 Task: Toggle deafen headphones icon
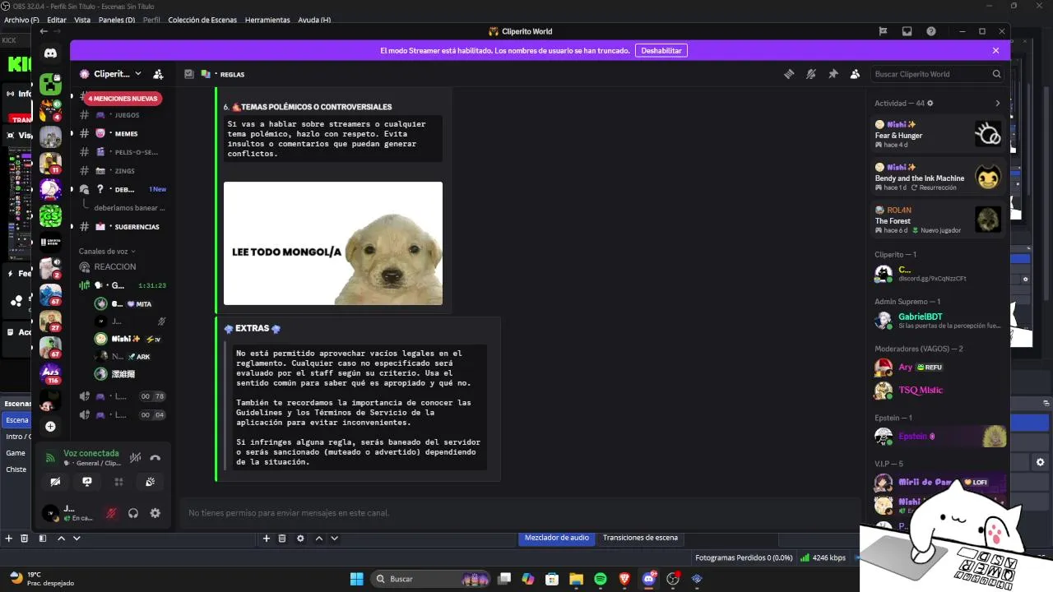(133, 513)
